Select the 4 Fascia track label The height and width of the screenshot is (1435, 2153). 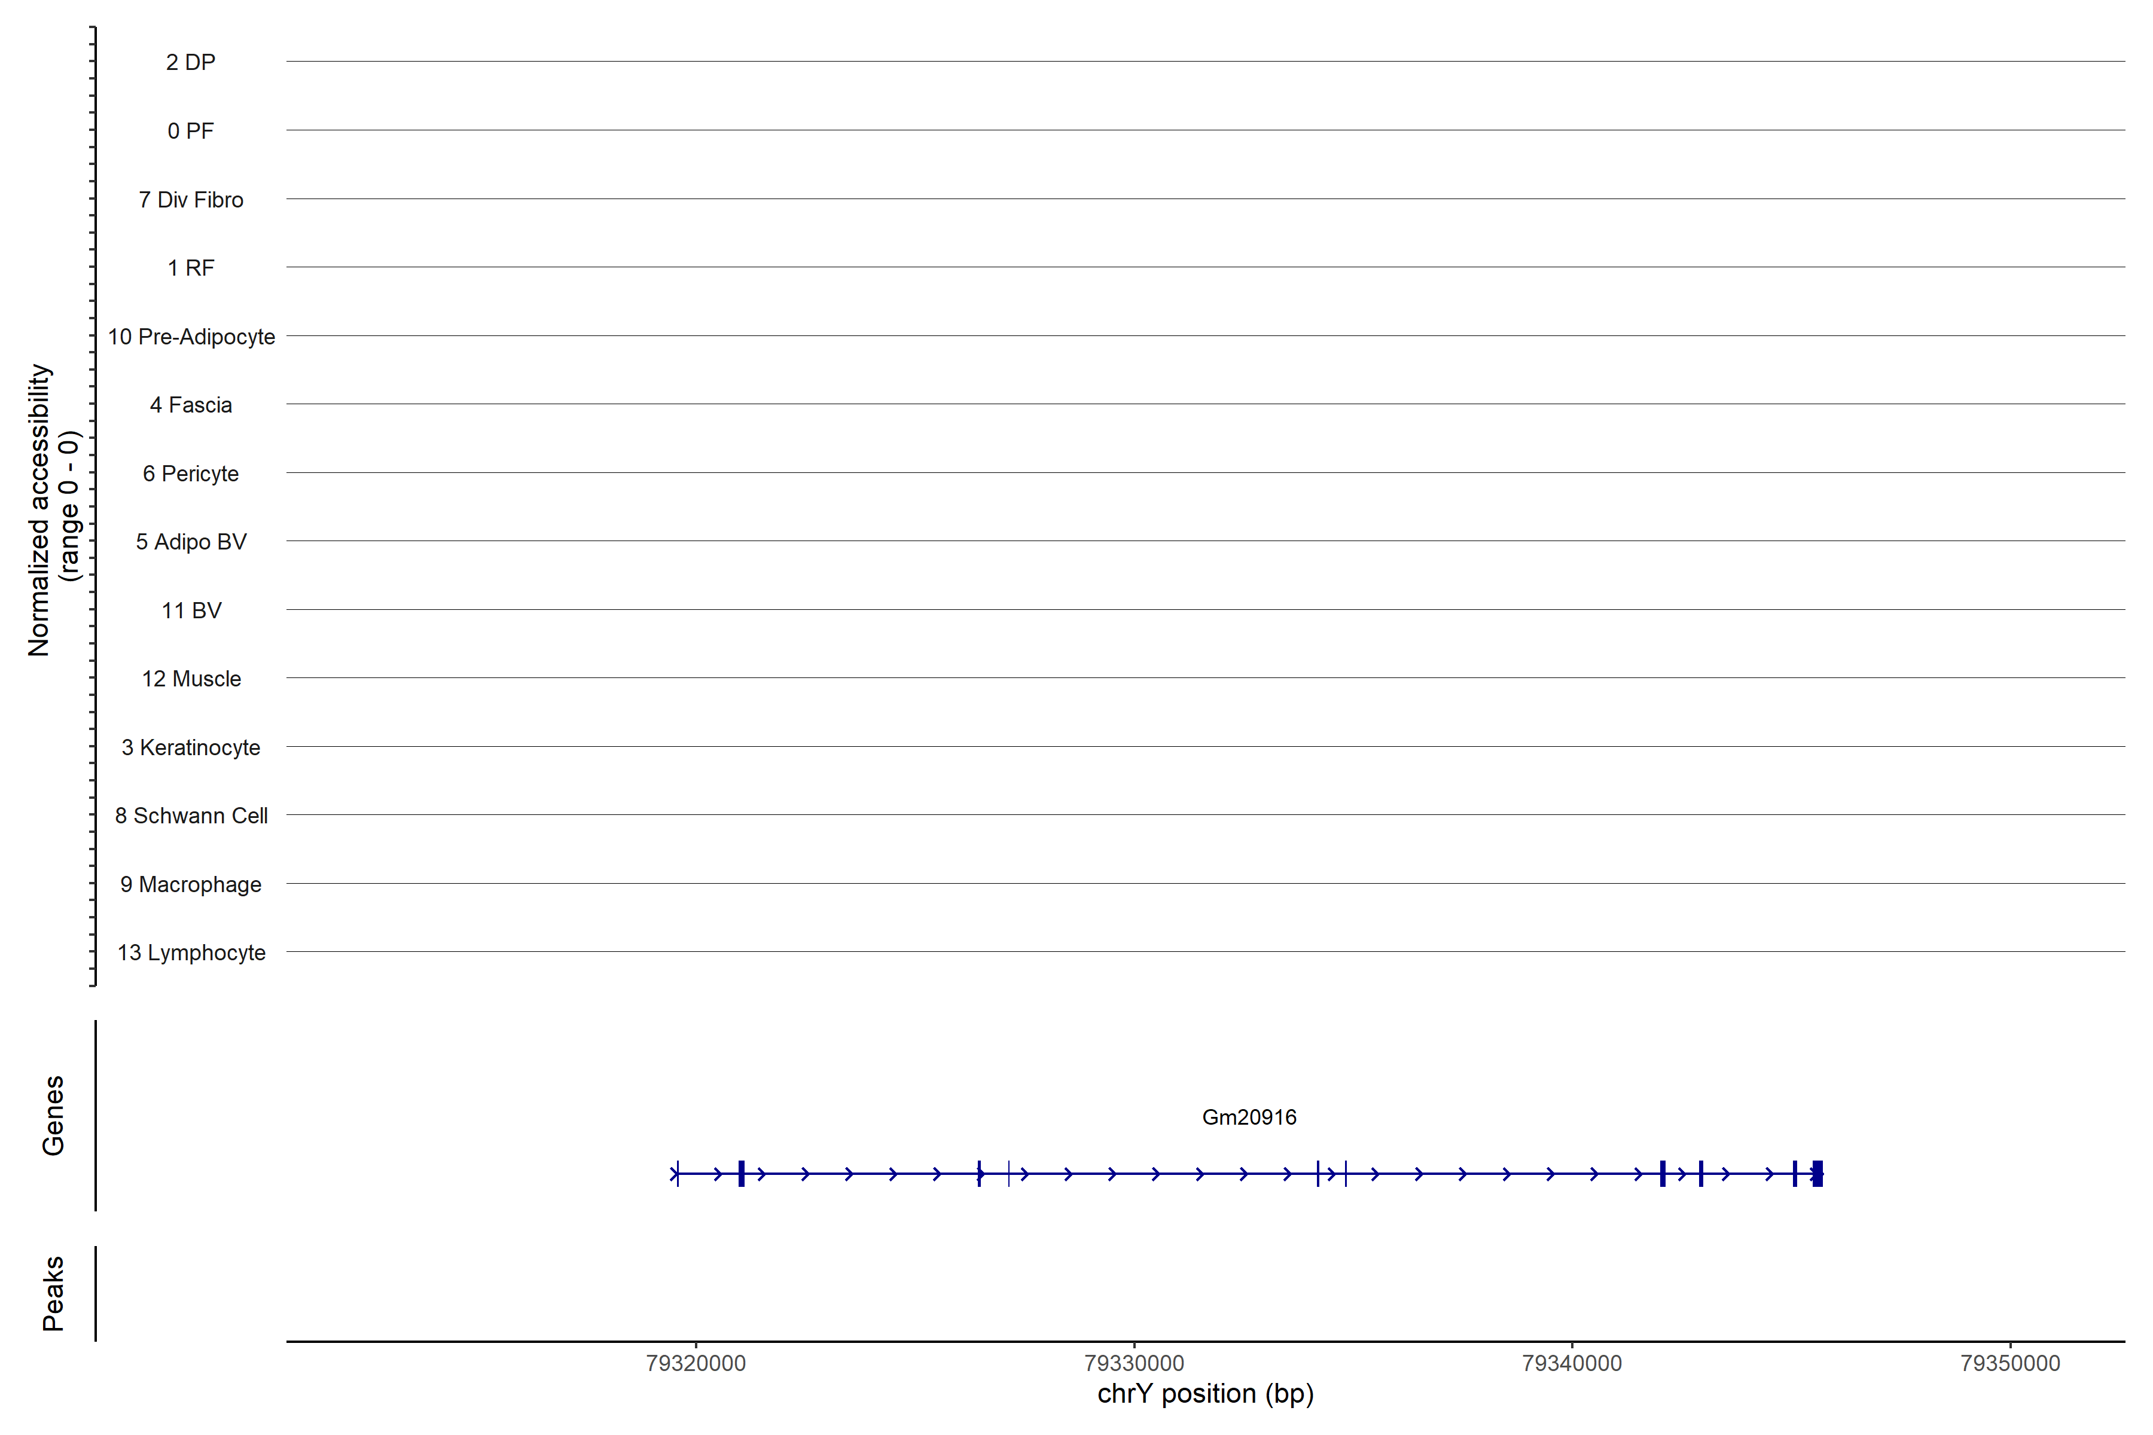pos(190,405)
